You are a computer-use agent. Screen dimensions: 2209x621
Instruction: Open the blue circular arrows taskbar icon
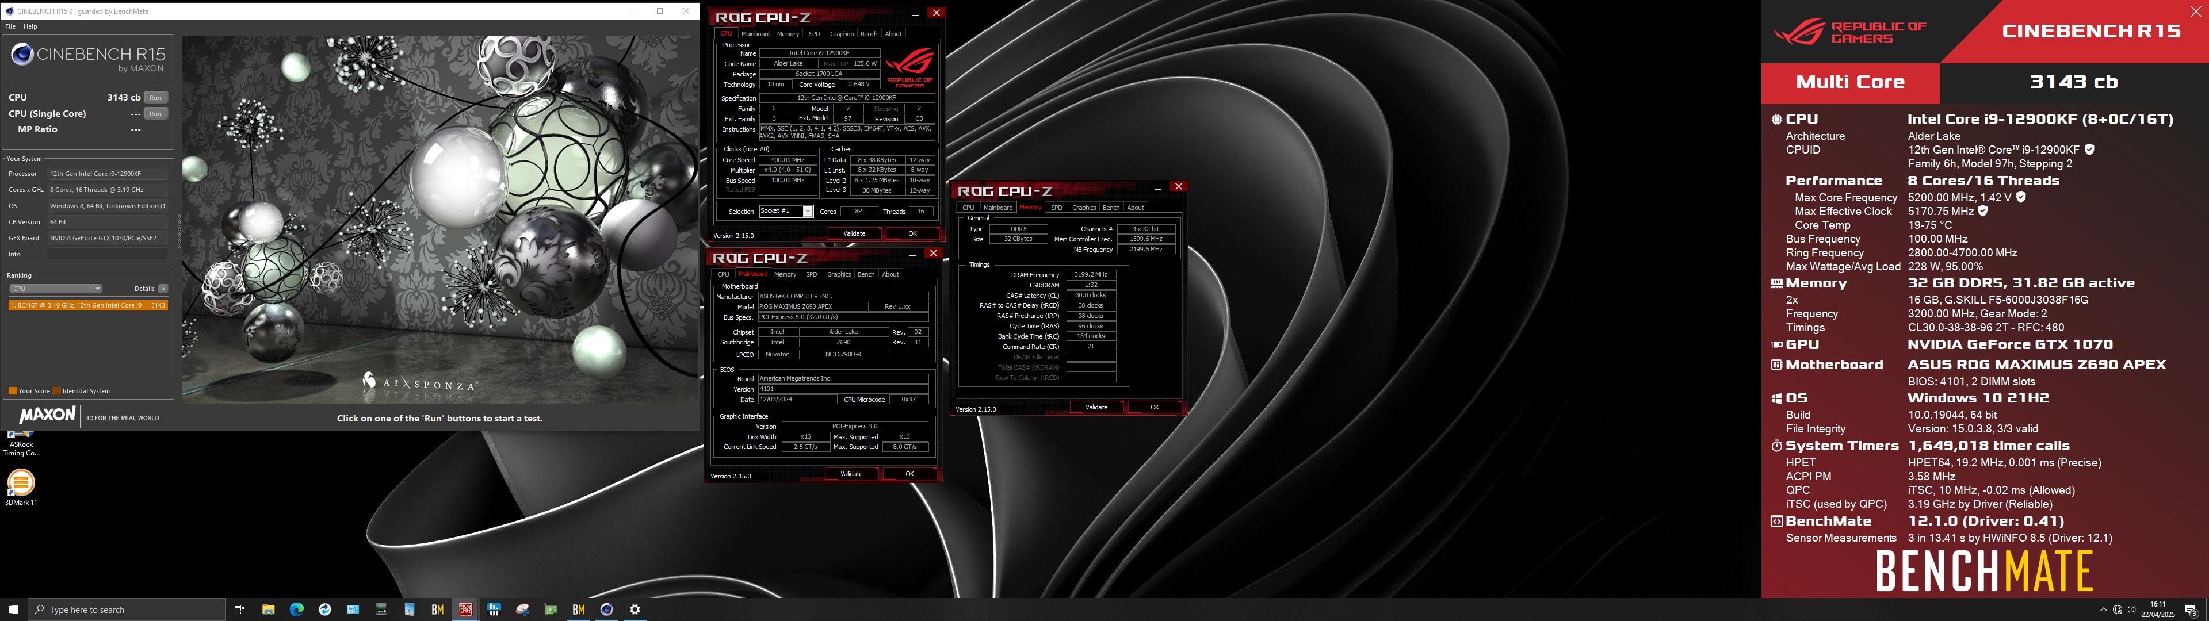tap(325, 610)
